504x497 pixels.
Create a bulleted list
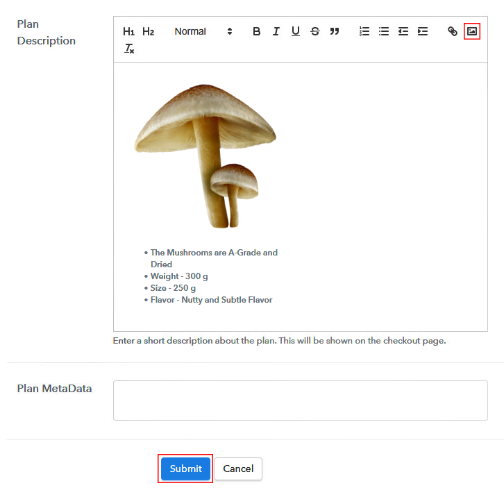pyautogui.click(x=384, y=31)
